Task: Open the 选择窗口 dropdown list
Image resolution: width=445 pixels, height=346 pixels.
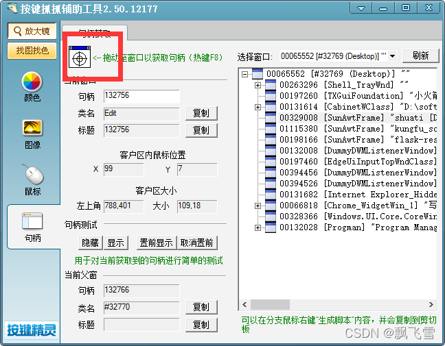Action: click(392, 56)
